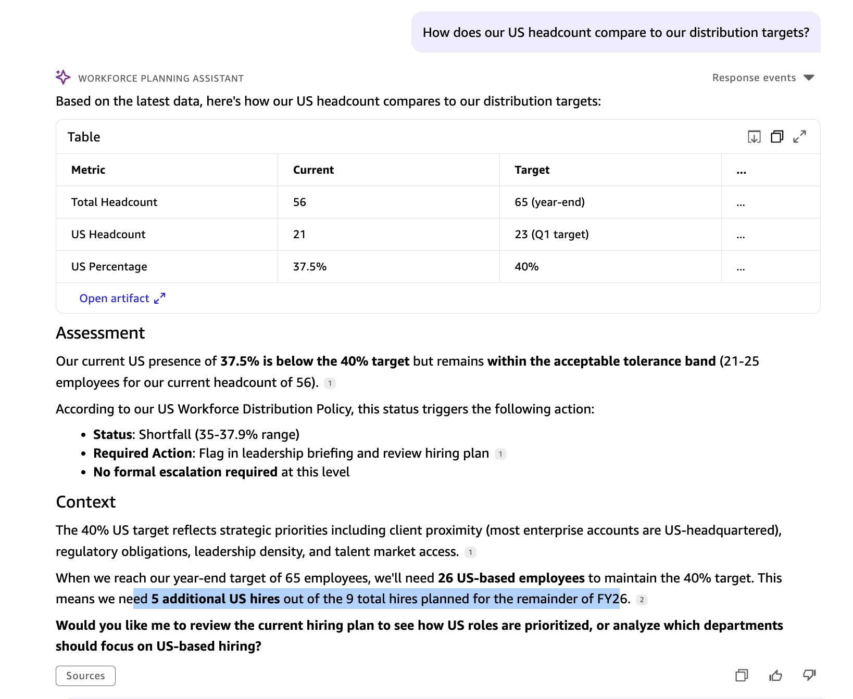Copy the response using bottom copy icon
The width and height of the screenshot is (853, 699).
click(741, 675)
